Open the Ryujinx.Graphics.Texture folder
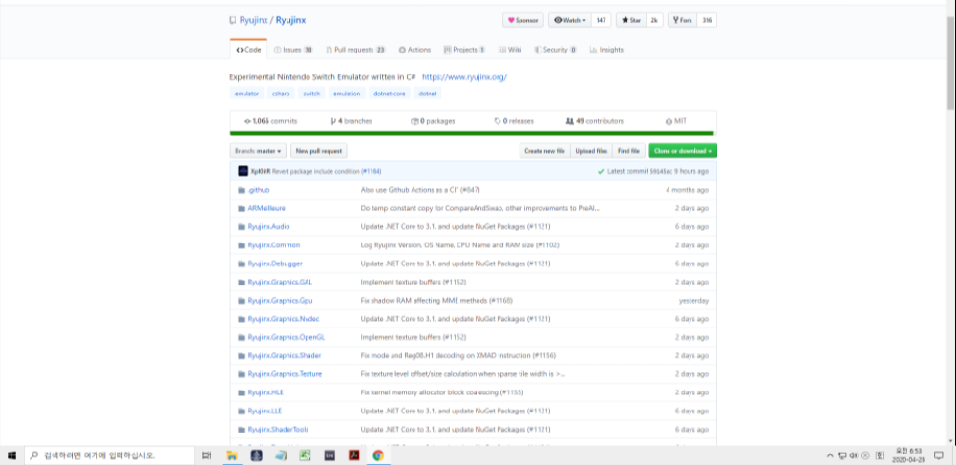This screenshot has width=956, height=465. click(285, 374)
